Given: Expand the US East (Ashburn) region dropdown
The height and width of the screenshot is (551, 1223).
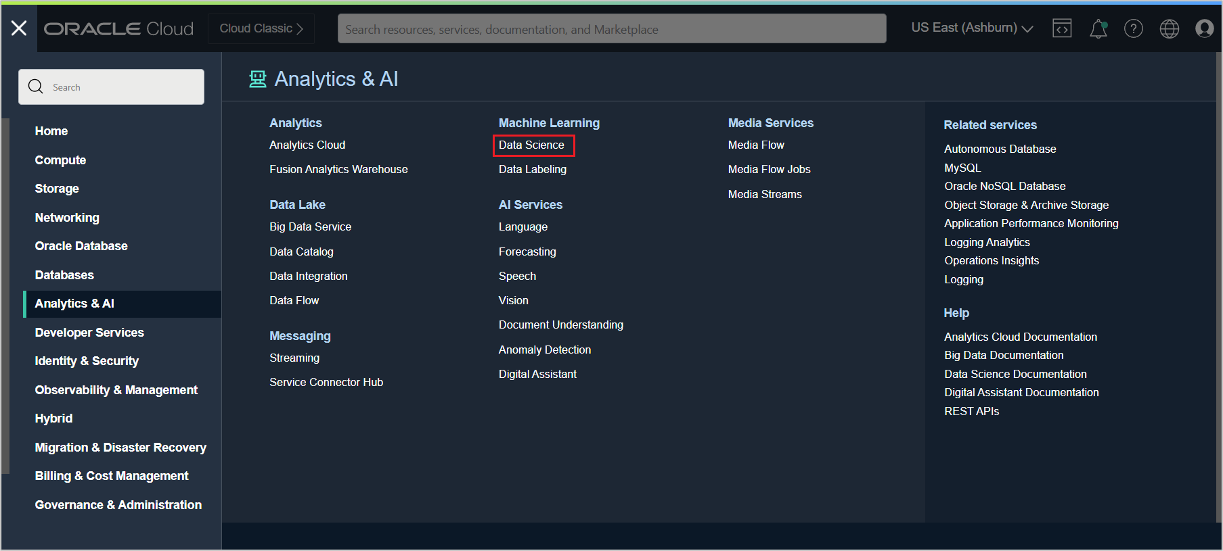Looking at the screenshot, I should 972,28.
